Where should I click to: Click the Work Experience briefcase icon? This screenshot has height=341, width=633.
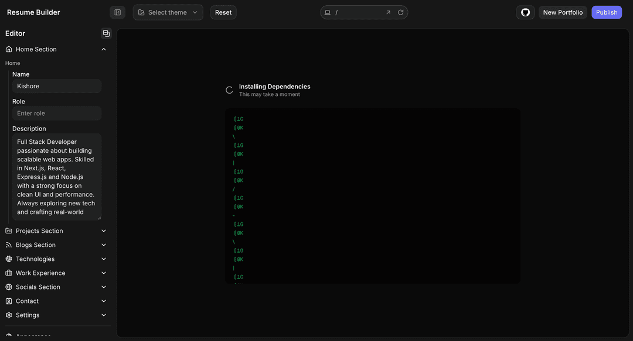pos(9,273)
